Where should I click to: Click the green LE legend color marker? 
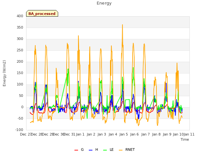pos(105,150)
